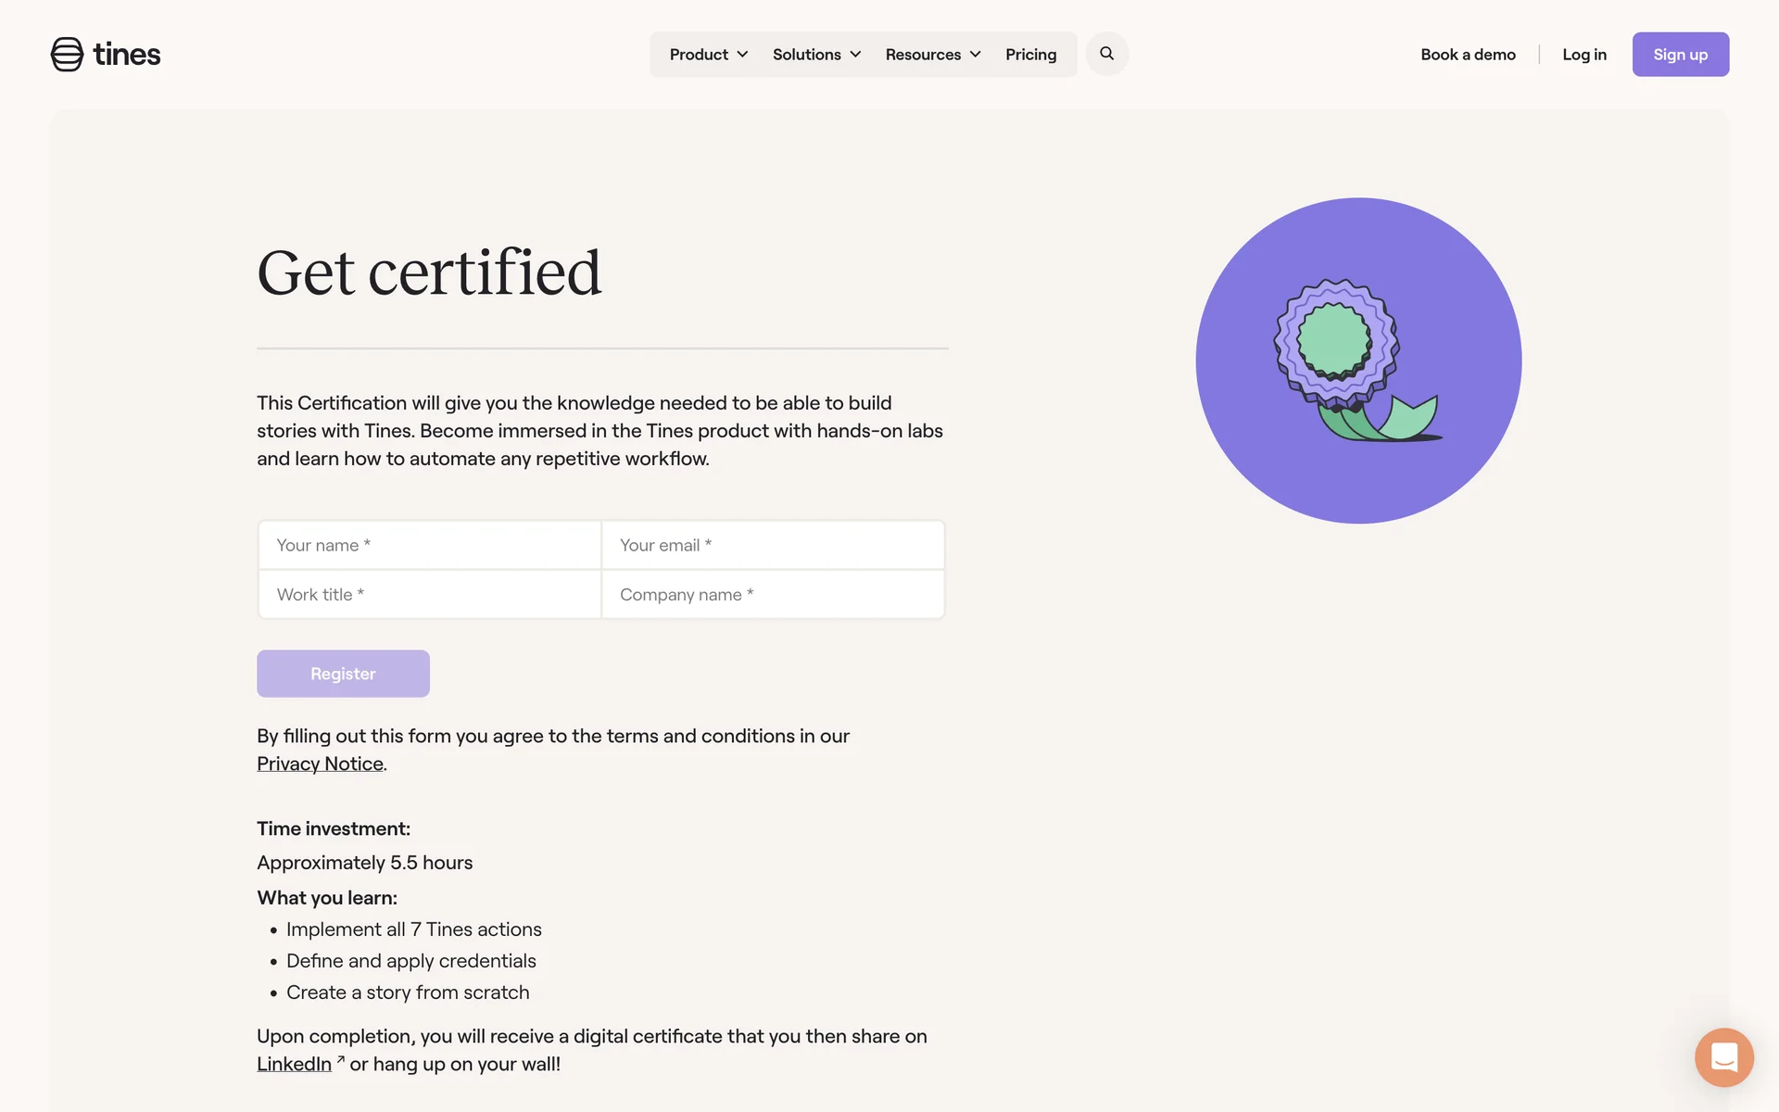1779x1112 pixels.
Task: Click the LinkedIn external link arrow icon
Action: pos(341,1059)
